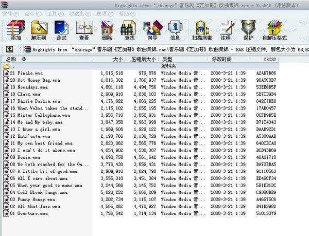Click the Test (测试) archive icon
The width and height of the screenshot is (309, 236).
(61, 28)
